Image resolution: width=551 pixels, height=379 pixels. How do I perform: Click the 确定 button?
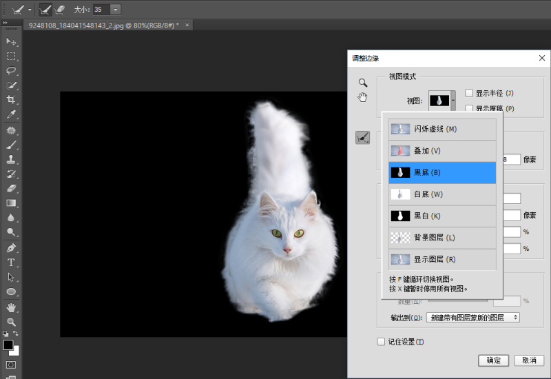point(493,360)
